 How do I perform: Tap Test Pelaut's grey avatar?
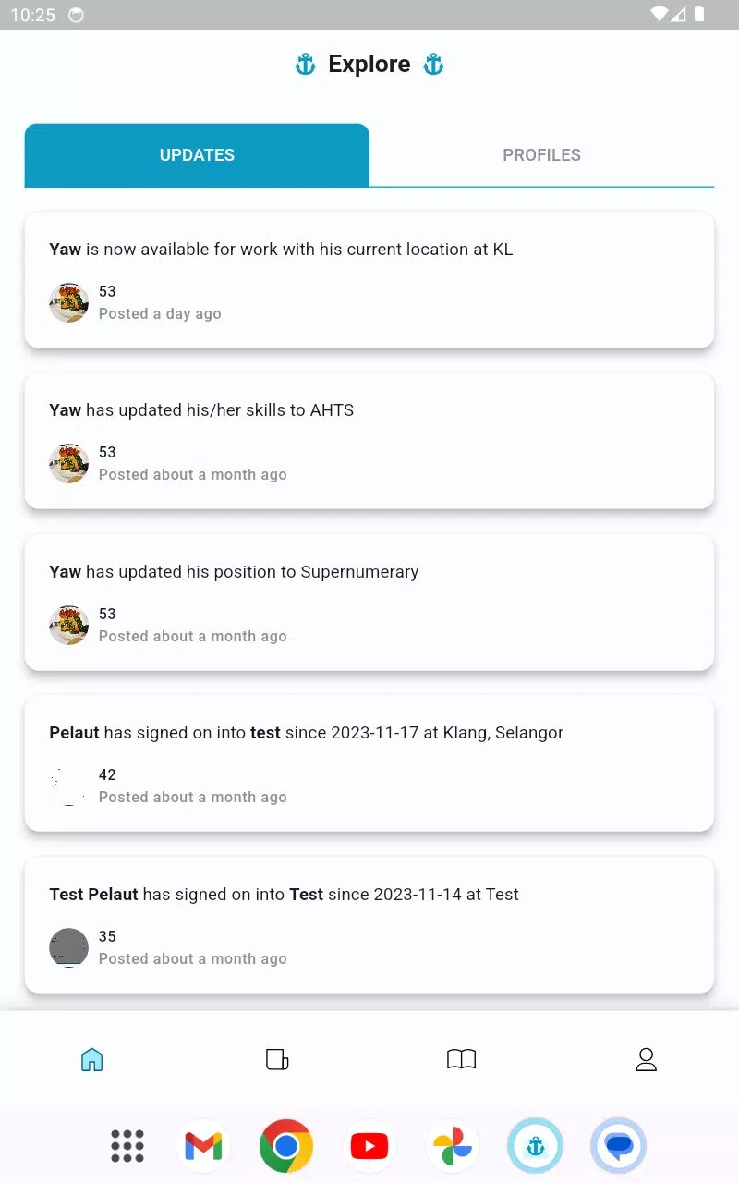click(x=69, y=947)
